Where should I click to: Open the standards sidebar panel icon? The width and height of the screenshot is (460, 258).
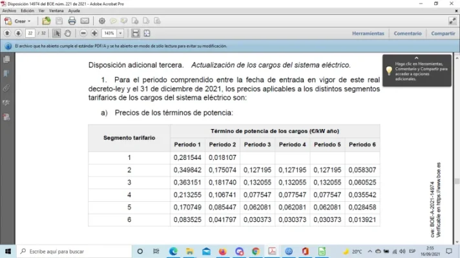click(x=6, y=117)
